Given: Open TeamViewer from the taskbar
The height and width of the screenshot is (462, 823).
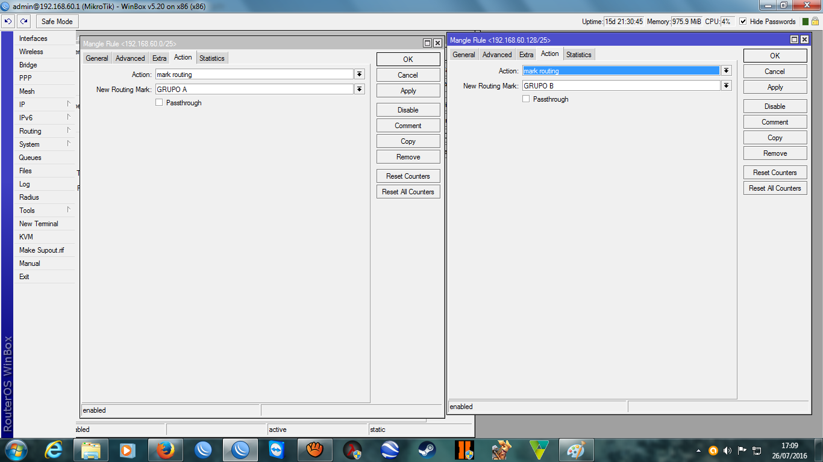Looking at the screenshot, I should 277,450.
